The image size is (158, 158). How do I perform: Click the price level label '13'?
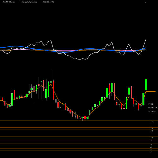click(151, 131)
